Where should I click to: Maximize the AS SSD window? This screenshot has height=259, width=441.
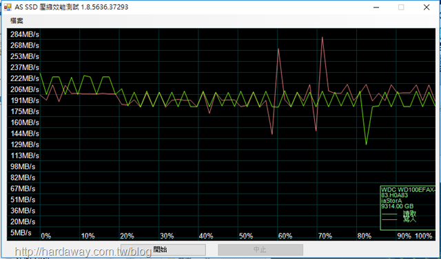pos(401,8)
